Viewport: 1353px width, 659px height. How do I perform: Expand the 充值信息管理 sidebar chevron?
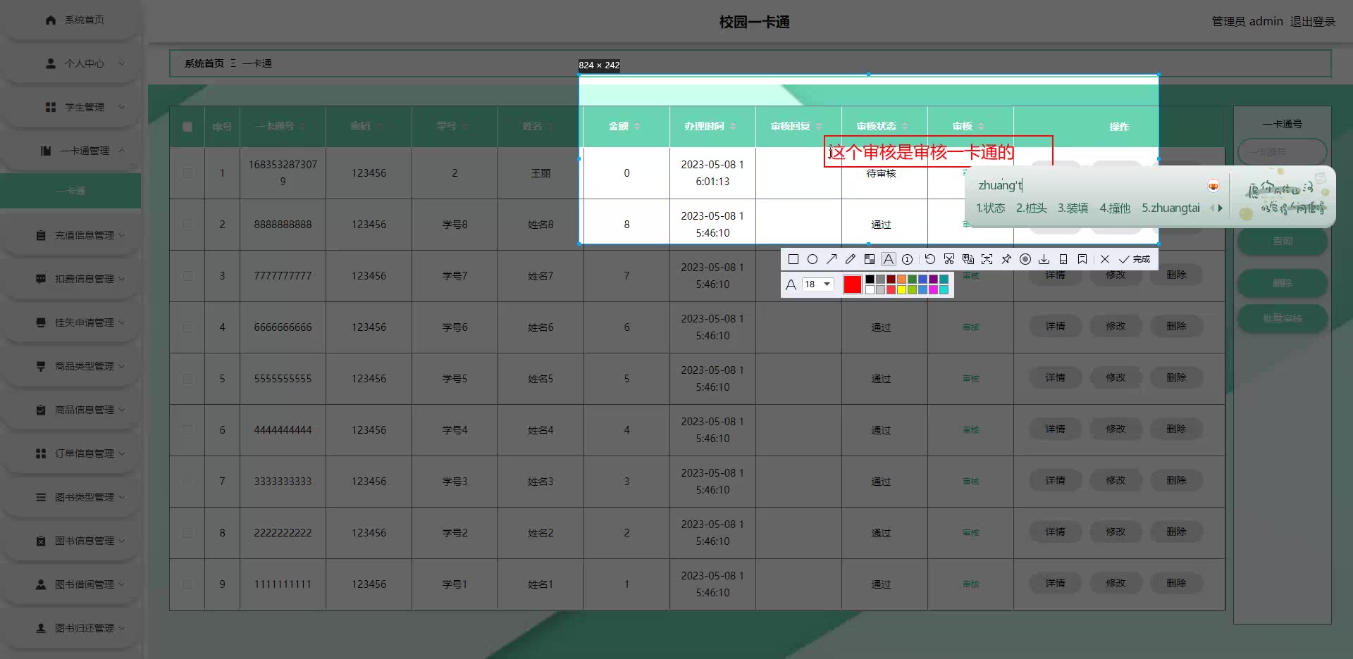tap(122, 235)
